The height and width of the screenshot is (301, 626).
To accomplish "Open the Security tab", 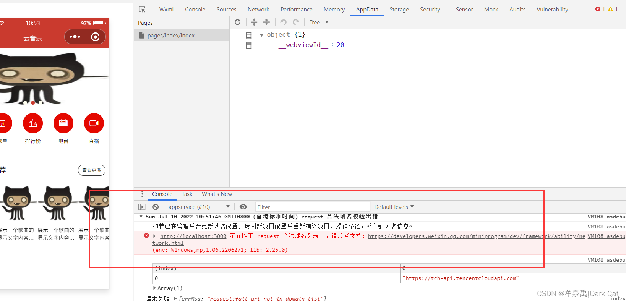I will [x=430, y=10].
